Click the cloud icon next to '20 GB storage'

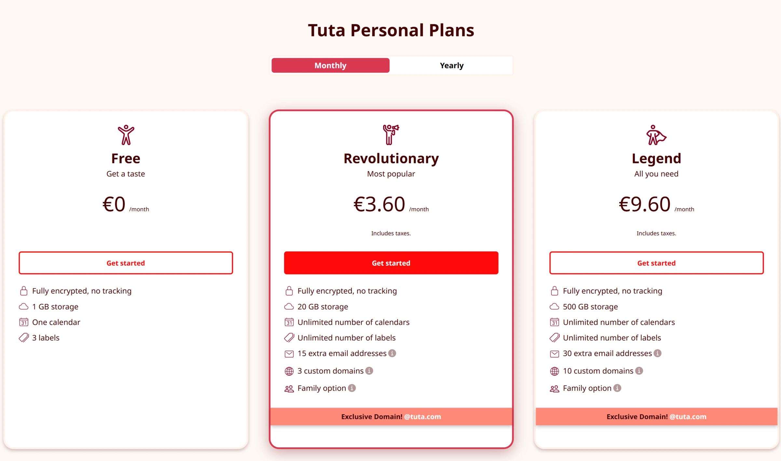pos(289,306)
